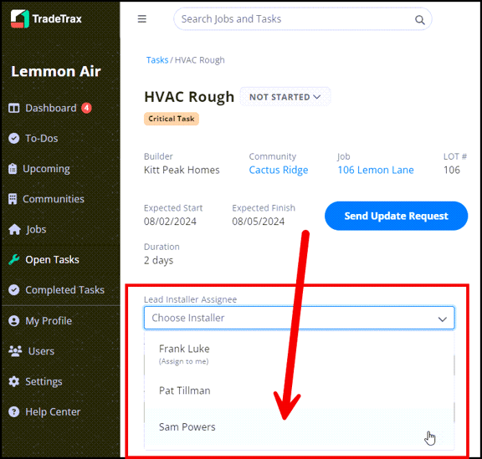This screenshot has width=482, height=459.
Task: Collapse the installer dropdown chevron
Action: [x=443, y=319]
